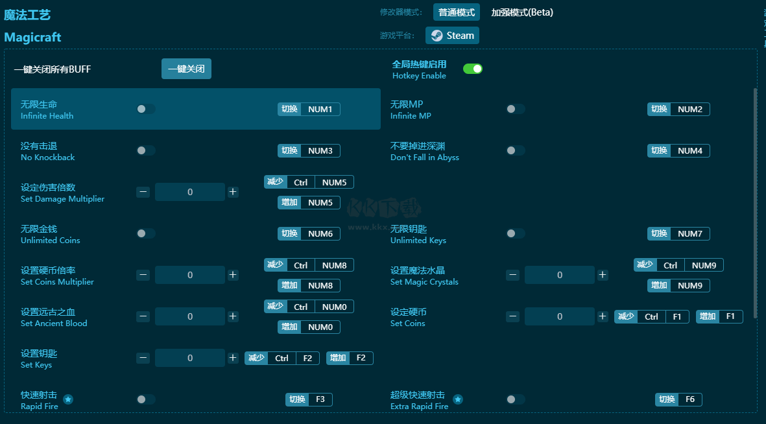Decrease Set Magic Crystals value
This screenshot has height=424, width=766.
[513, 275]
